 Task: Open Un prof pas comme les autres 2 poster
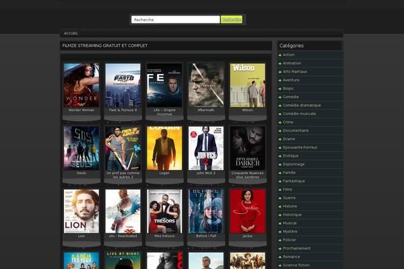point(123,148)
